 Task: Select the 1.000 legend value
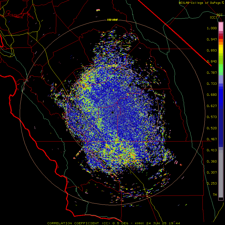[212, 28]
